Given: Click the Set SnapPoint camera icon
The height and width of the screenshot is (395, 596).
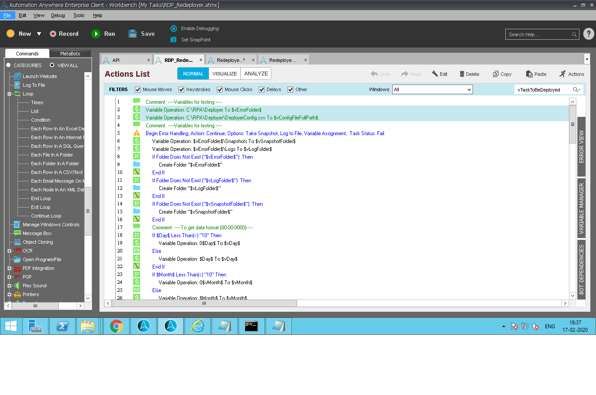Looking at the screenshot, I should 173,40.
